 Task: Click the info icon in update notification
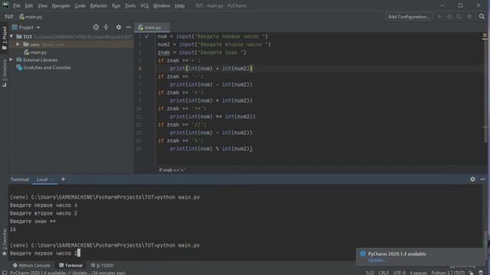click(x=363, y=254)
